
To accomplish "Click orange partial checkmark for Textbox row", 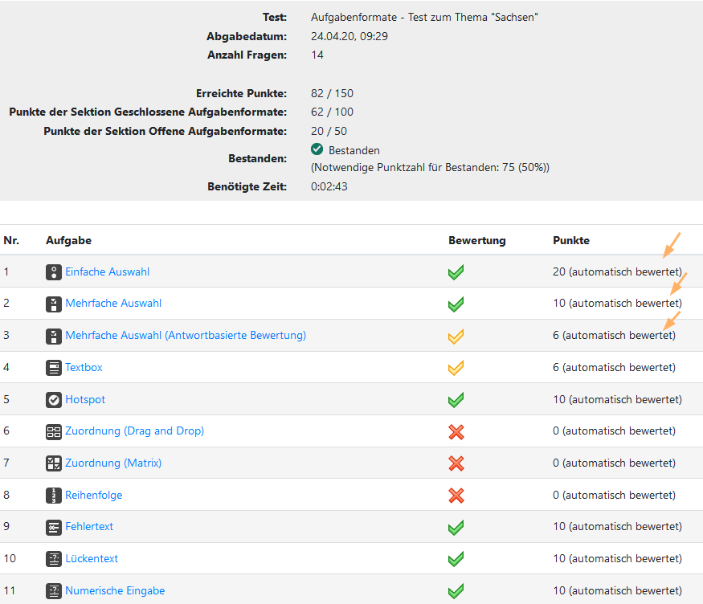I will tap(456, 368).
